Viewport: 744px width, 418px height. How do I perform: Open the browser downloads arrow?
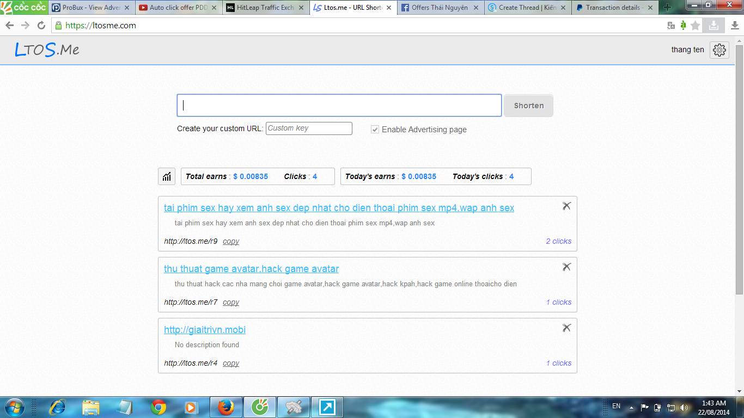(734, 26)
